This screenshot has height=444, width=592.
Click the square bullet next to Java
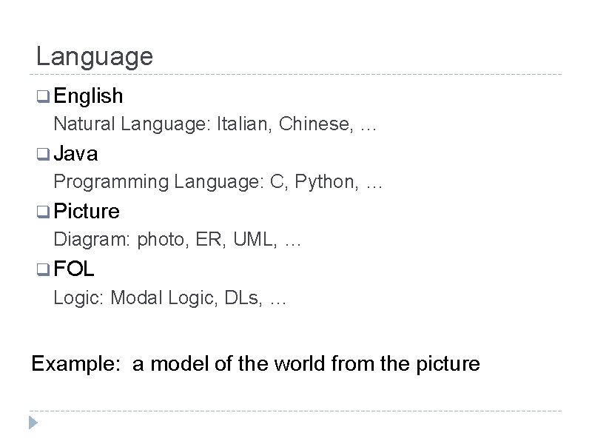click(43, 155)
